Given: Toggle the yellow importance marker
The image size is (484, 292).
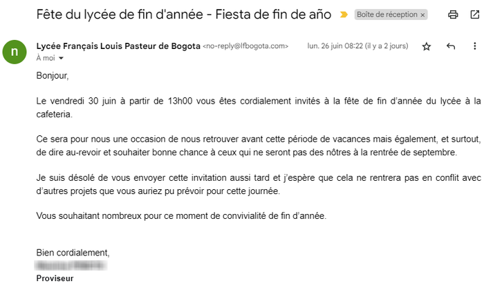Looking at the screenshot, I should [x=344, y=14].
